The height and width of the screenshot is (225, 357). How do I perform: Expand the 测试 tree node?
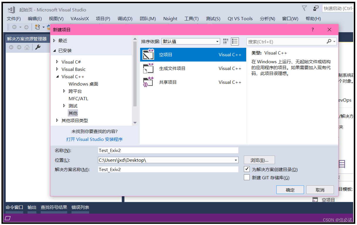64,106
